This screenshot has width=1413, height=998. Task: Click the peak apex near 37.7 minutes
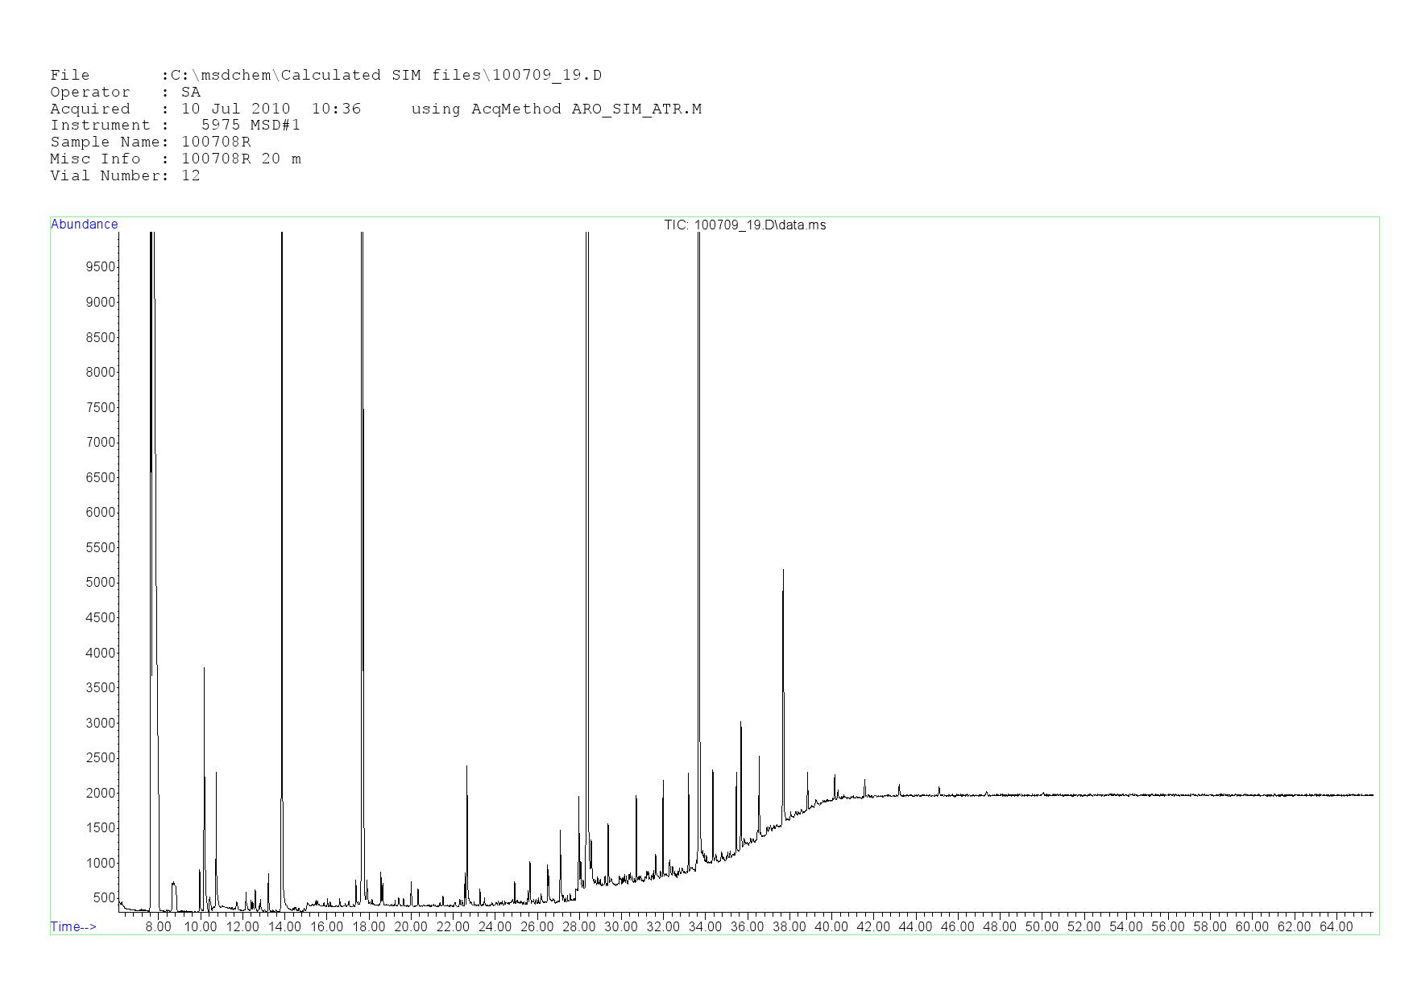tap(783, 571)
